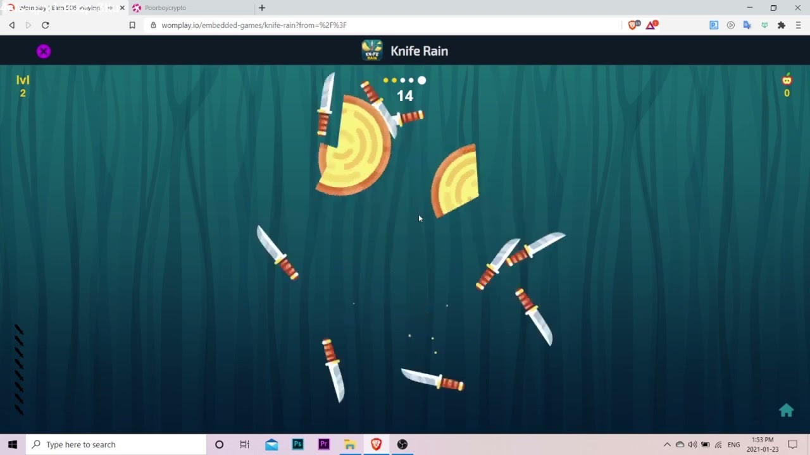Click the lvl 2 indicator
810x455 pixels.
point(23,87)
